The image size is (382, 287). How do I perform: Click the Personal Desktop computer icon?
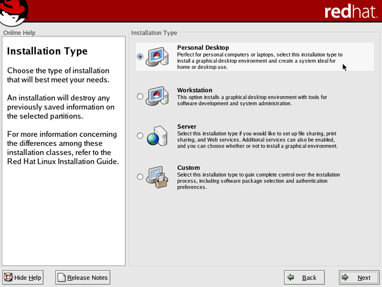(157, 57)
